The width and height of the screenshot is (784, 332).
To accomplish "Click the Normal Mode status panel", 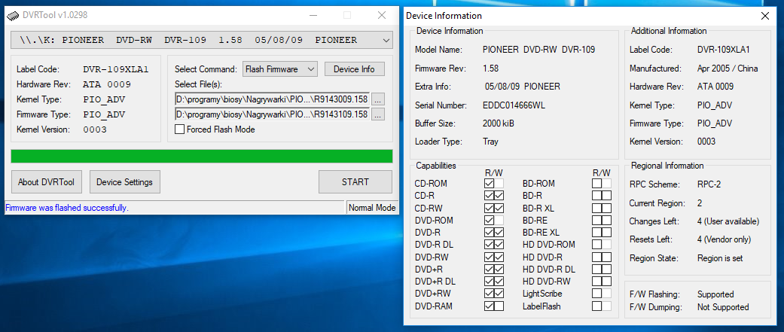I will [372, 208].
